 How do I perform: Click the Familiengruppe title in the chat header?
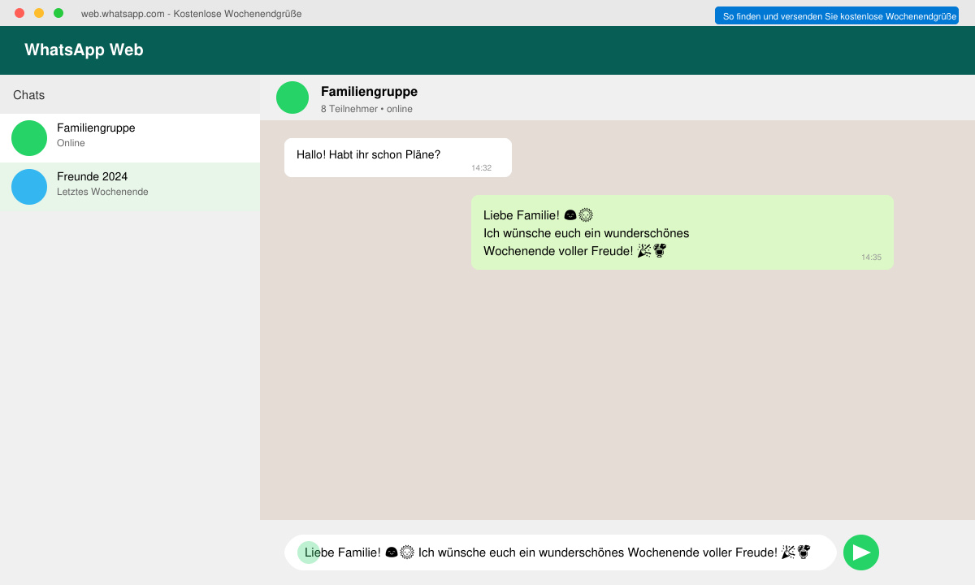(369, 92)
